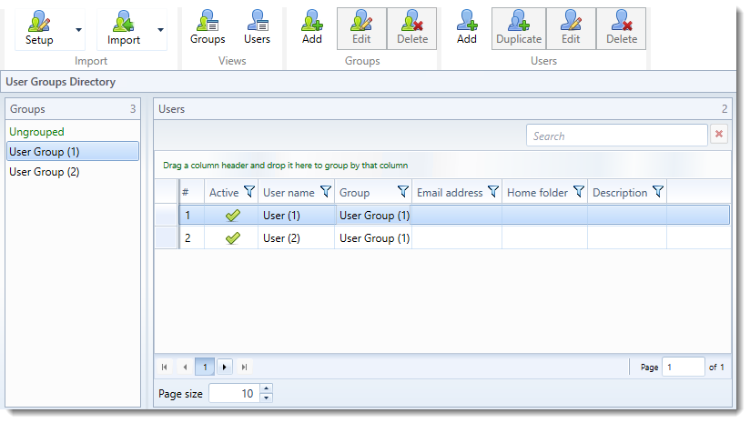The height and width of the screenshot is (423, 750).
Task: Clear search with the red X button
Action: pos(719,135)
